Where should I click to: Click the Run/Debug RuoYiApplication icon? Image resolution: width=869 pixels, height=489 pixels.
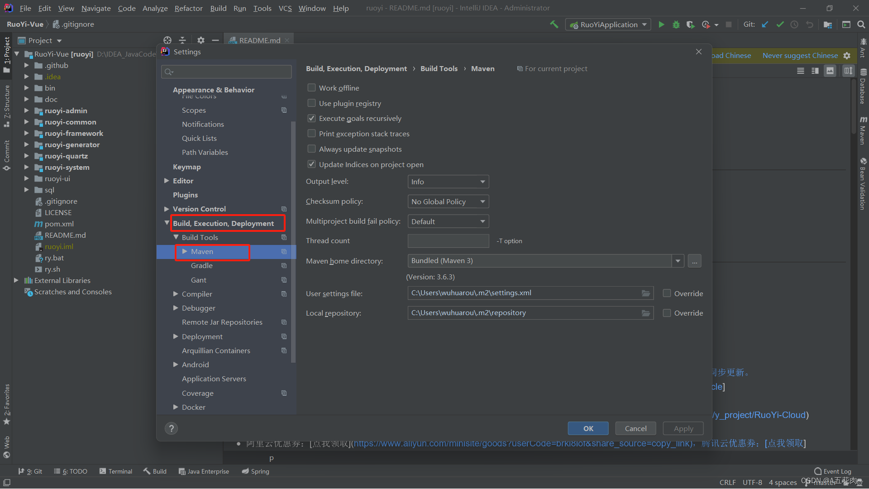click(662, 24)
